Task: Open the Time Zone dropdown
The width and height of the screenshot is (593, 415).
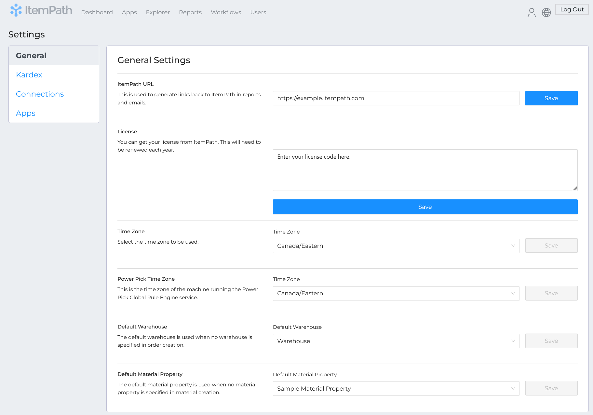Action: click(x=396, y=246)
